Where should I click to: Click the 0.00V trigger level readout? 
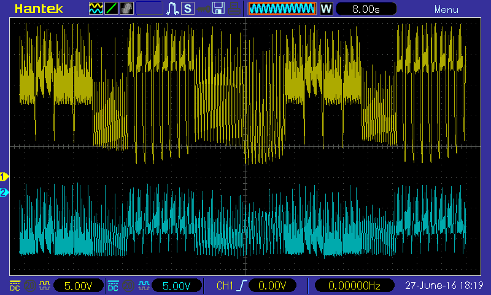[x=272, y=286]
